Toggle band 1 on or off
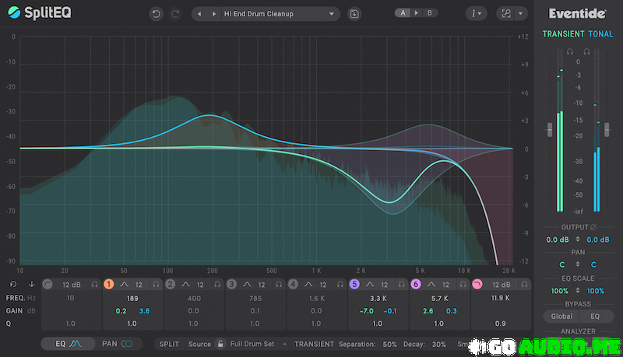The width and height of the screenshot is (623, 357). [x=108, y=285]
